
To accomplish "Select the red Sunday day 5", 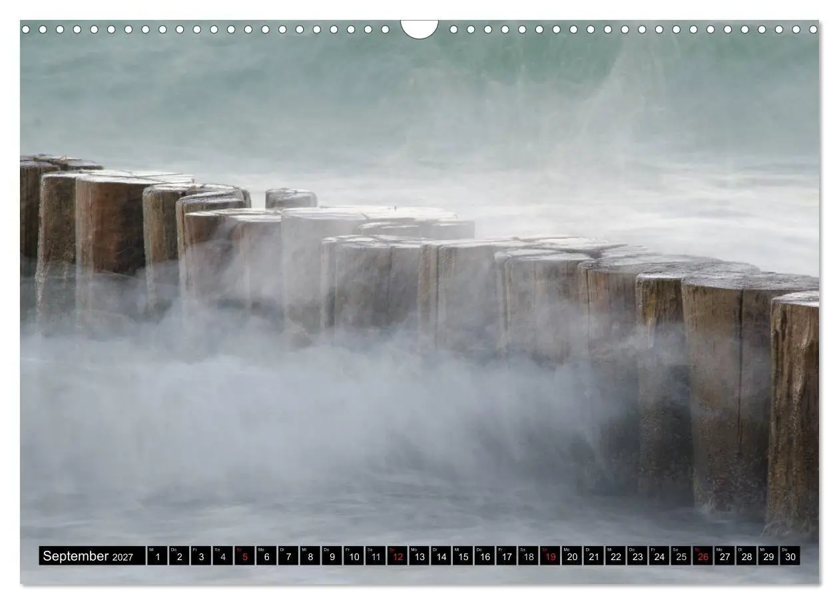I will point(244,556).
